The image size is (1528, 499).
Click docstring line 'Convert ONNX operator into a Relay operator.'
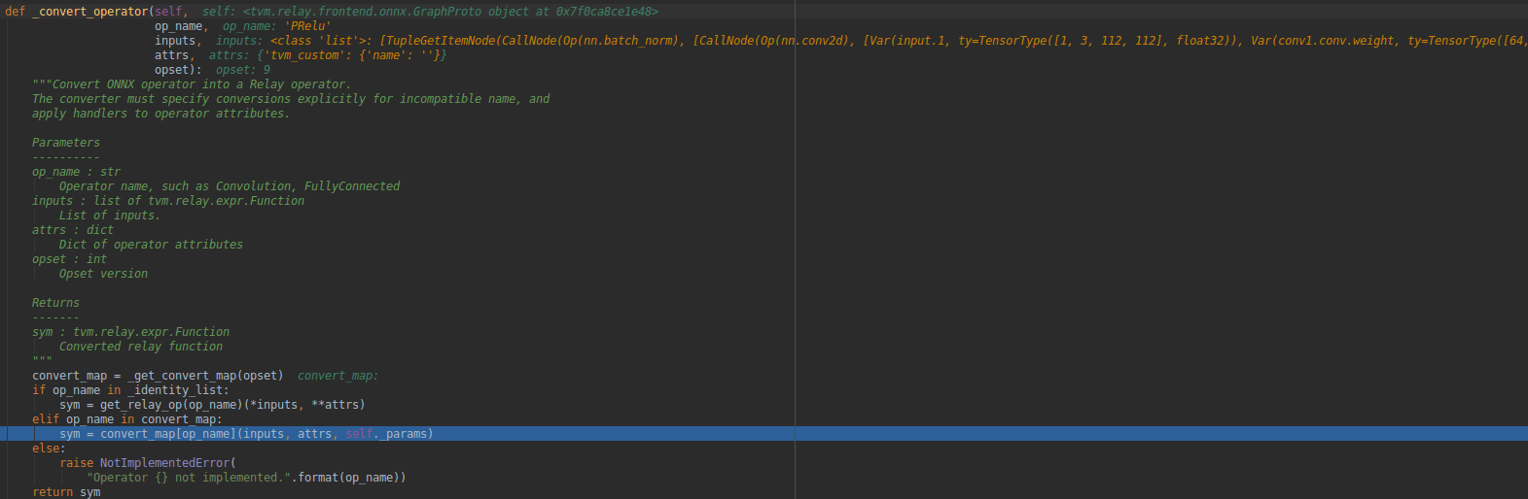click(x=191, y=84)
